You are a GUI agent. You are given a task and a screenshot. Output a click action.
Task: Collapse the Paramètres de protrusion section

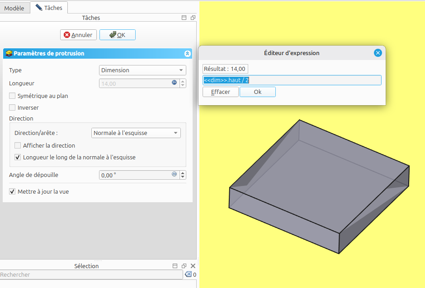click(x=187, y=54)
